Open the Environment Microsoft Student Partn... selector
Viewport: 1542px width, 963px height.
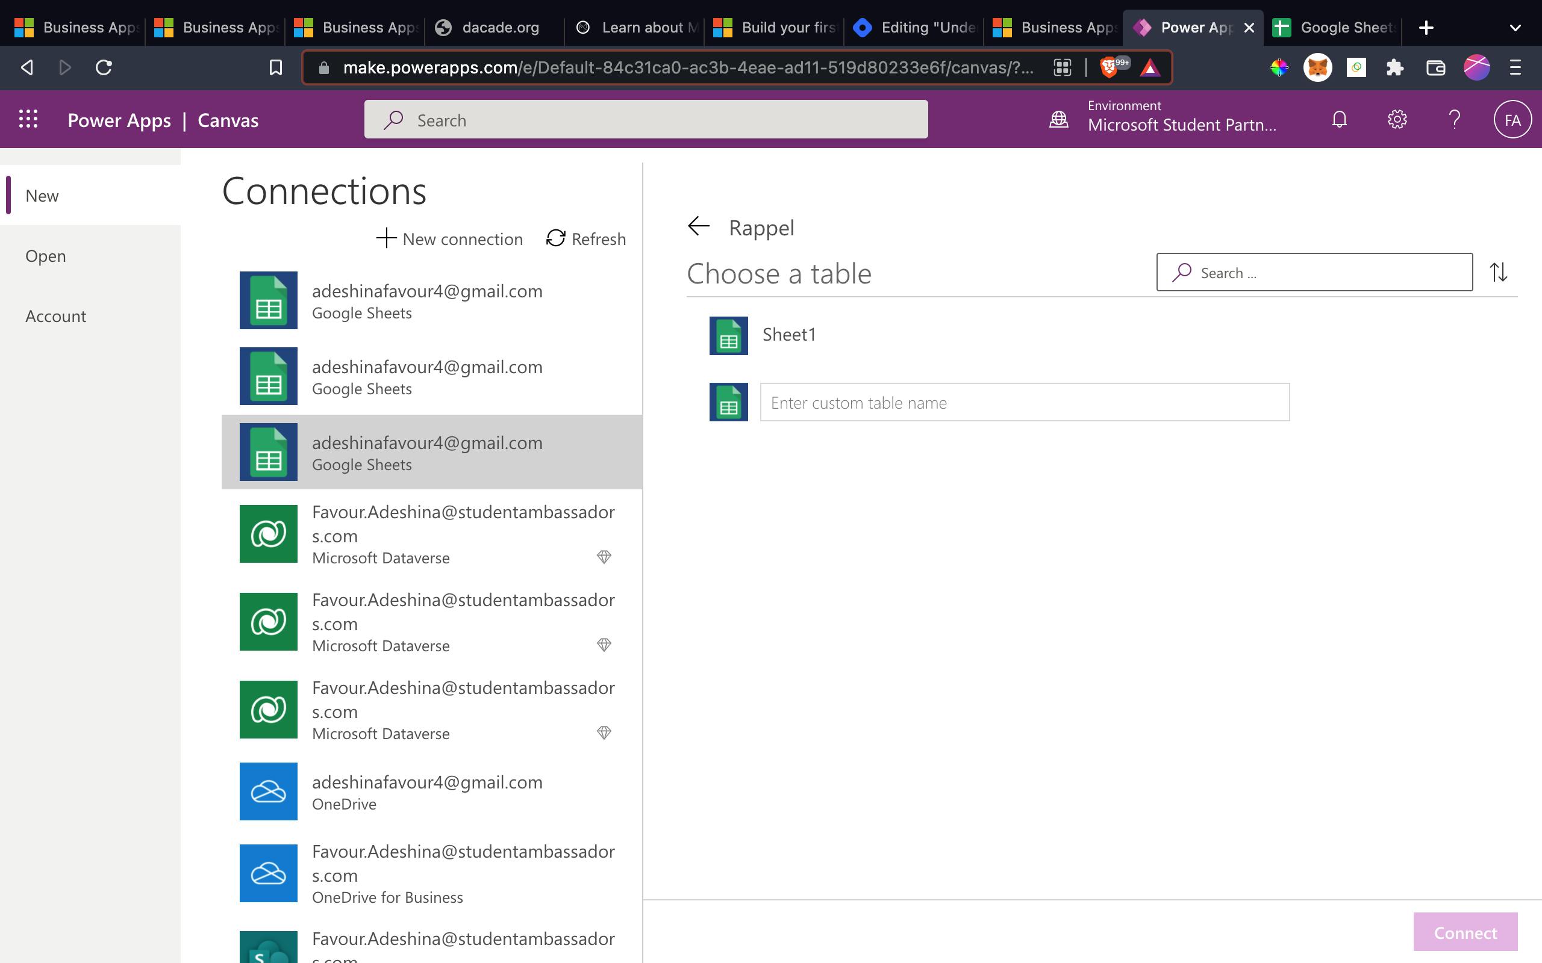coord(1182,117)
